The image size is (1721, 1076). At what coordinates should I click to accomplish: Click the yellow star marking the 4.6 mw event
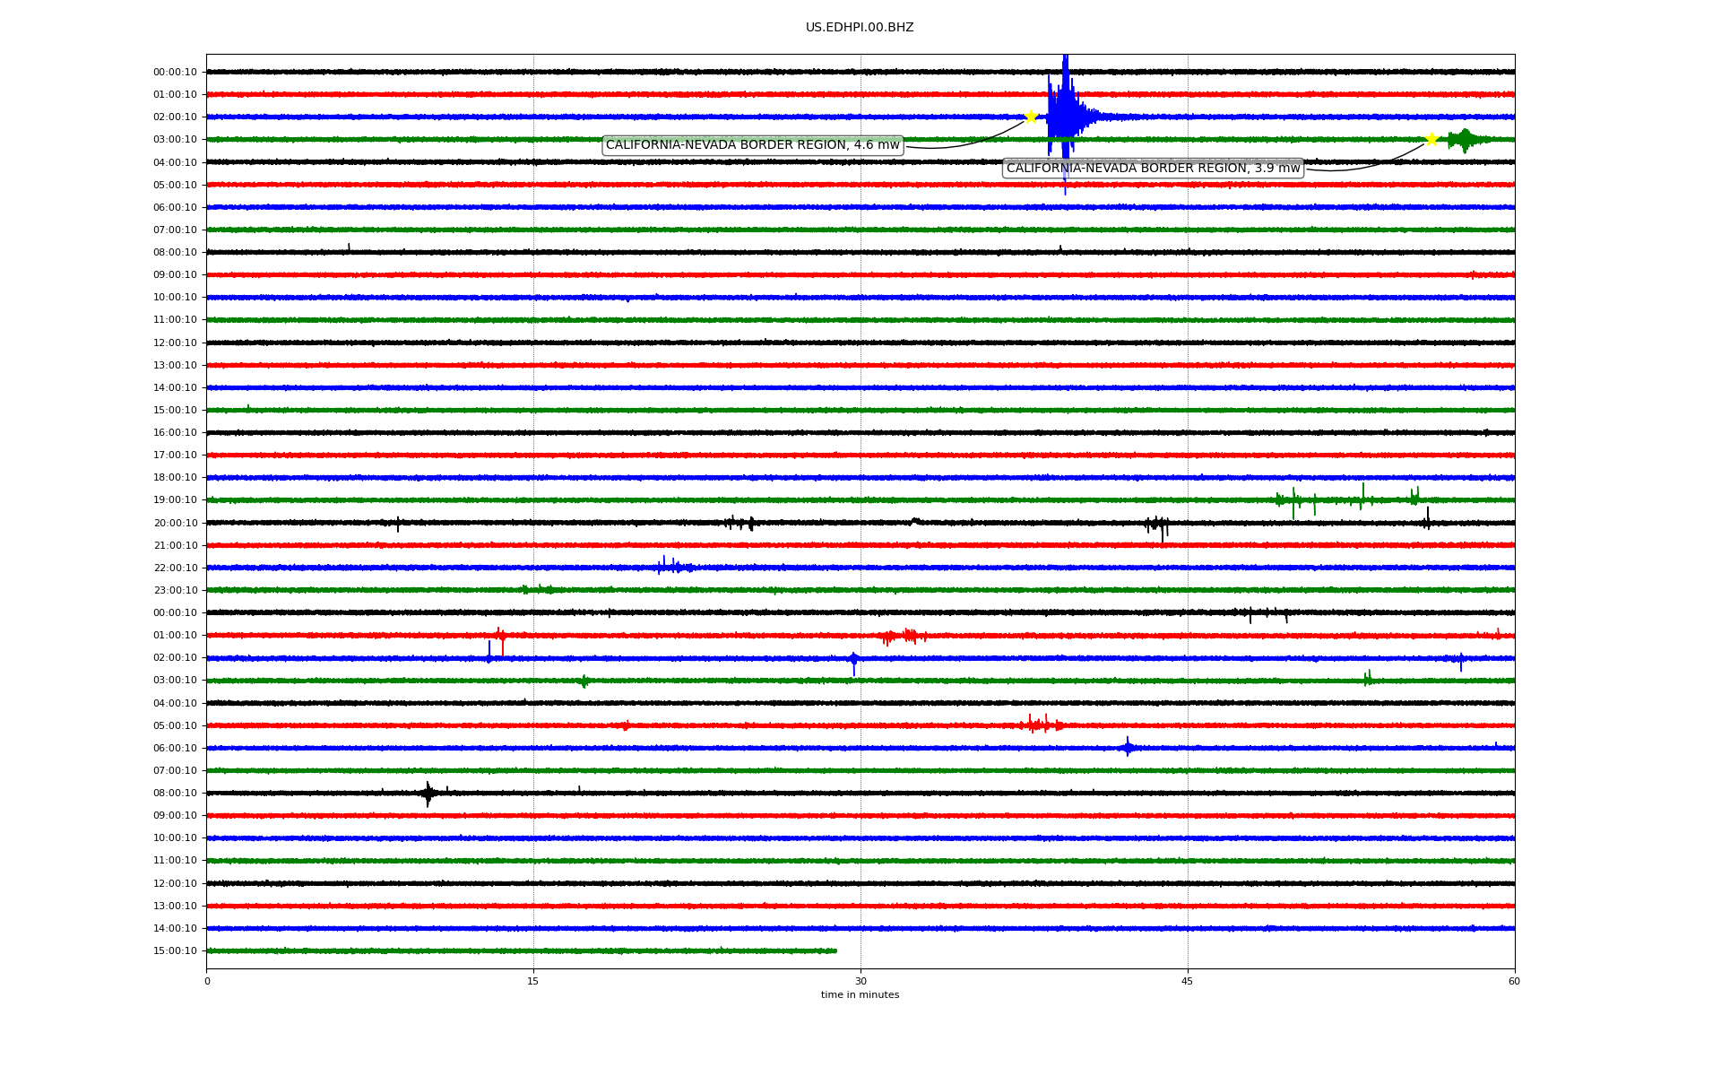(1031, 117)
